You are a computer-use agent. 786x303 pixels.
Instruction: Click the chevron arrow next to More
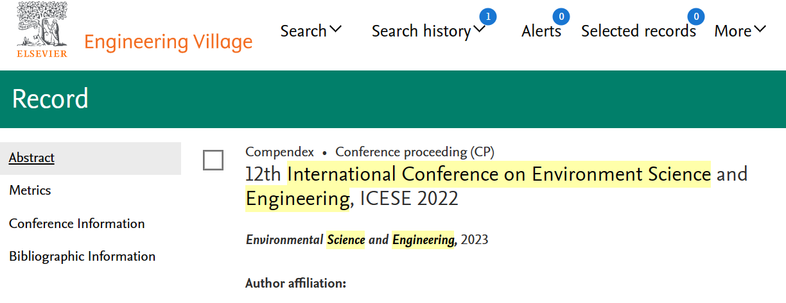pos(760,29)
